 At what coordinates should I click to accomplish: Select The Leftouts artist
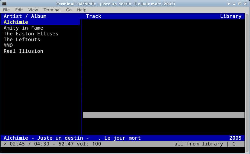[x=22, y=39]
